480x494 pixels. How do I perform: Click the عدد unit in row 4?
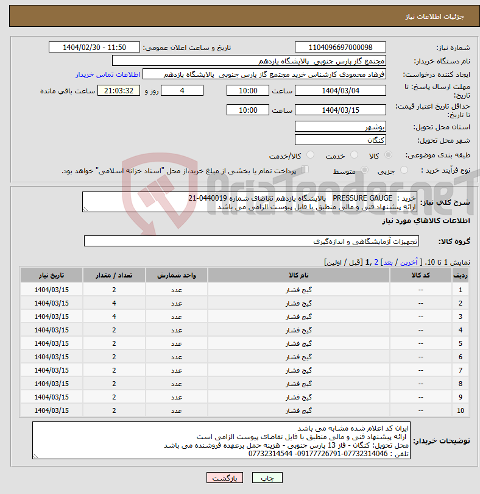(177, 330)
